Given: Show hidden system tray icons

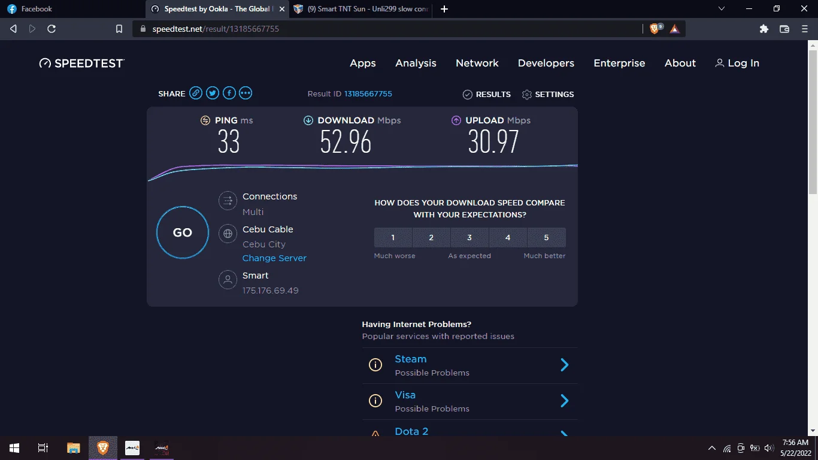Looking at the screenshot, I should 712,448.
